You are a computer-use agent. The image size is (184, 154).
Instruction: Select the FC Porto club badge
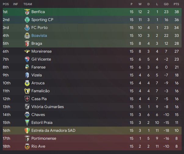click(x=27, y=28)
